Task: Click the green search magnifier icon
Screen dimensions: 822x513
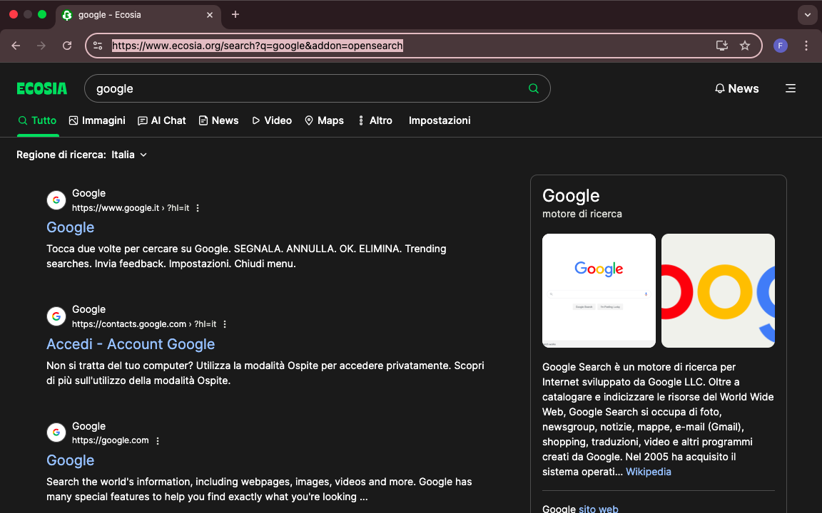Action: pyautogui.click(x=533, y=88)
